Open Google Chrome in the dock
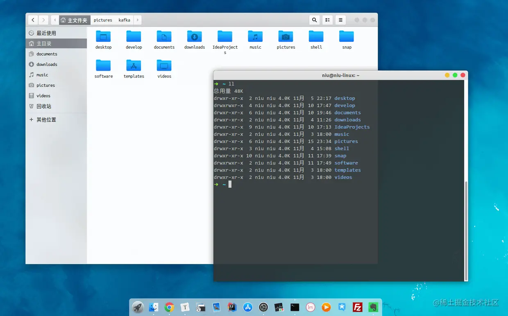The height and width of the screenshot is (316, 508). [x=169, y=307]
